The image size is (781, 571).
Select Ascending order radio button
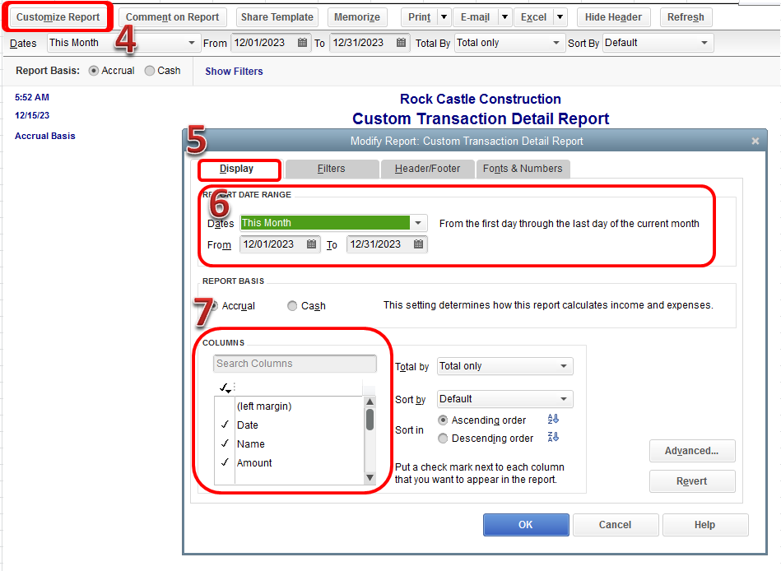point(443,420)
